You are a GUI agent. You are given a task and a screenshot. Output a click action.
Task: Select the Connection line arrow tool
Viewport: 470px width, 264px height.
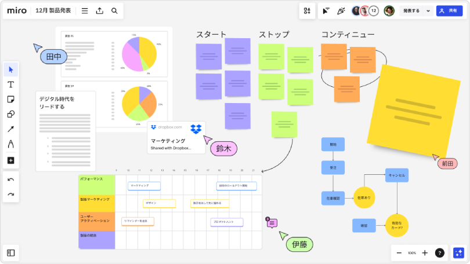point(10,129)
